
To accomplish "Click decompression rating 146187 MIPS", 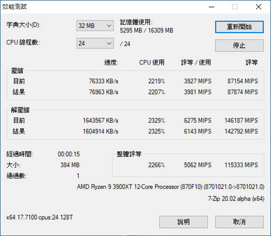I will (241, 120).
